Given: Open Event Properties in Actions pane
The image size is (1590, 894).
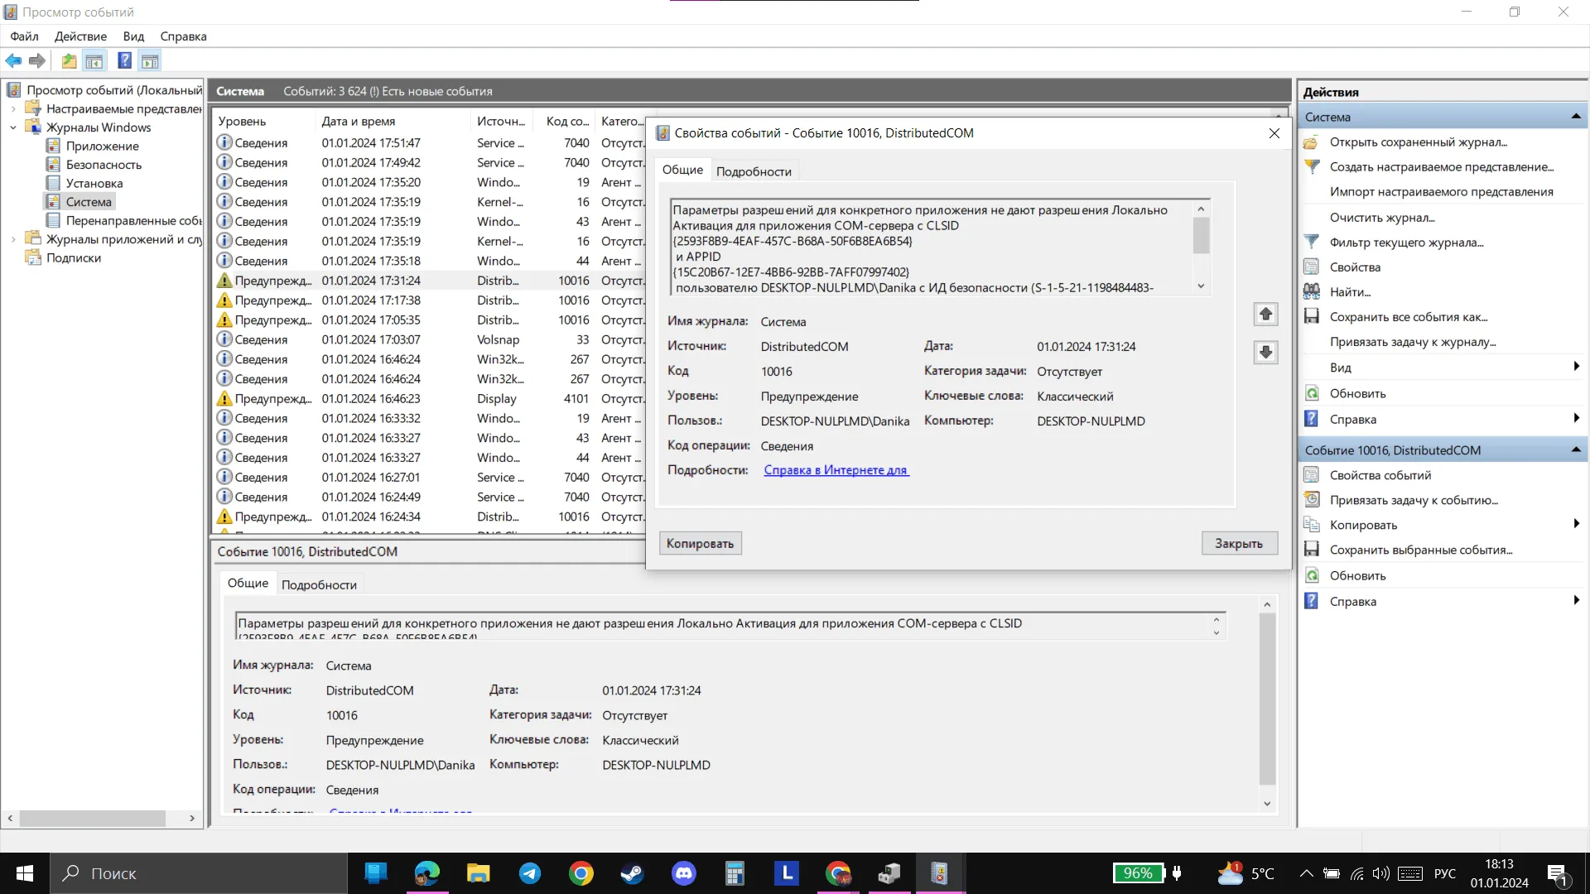Looking at the screenshot, I should (x=1380, y=475).
